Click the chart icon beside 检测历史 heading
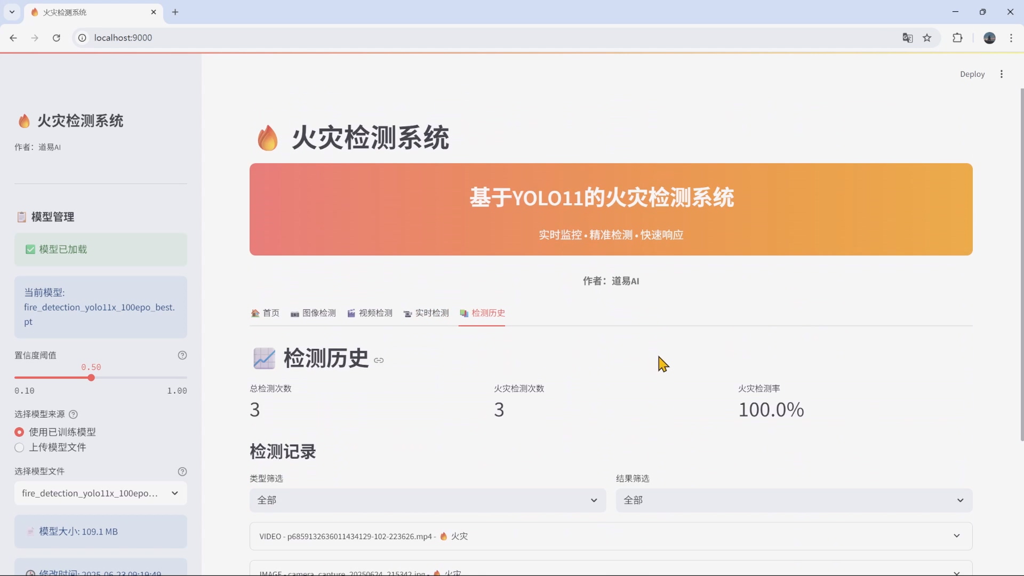 tap(264, 358)
